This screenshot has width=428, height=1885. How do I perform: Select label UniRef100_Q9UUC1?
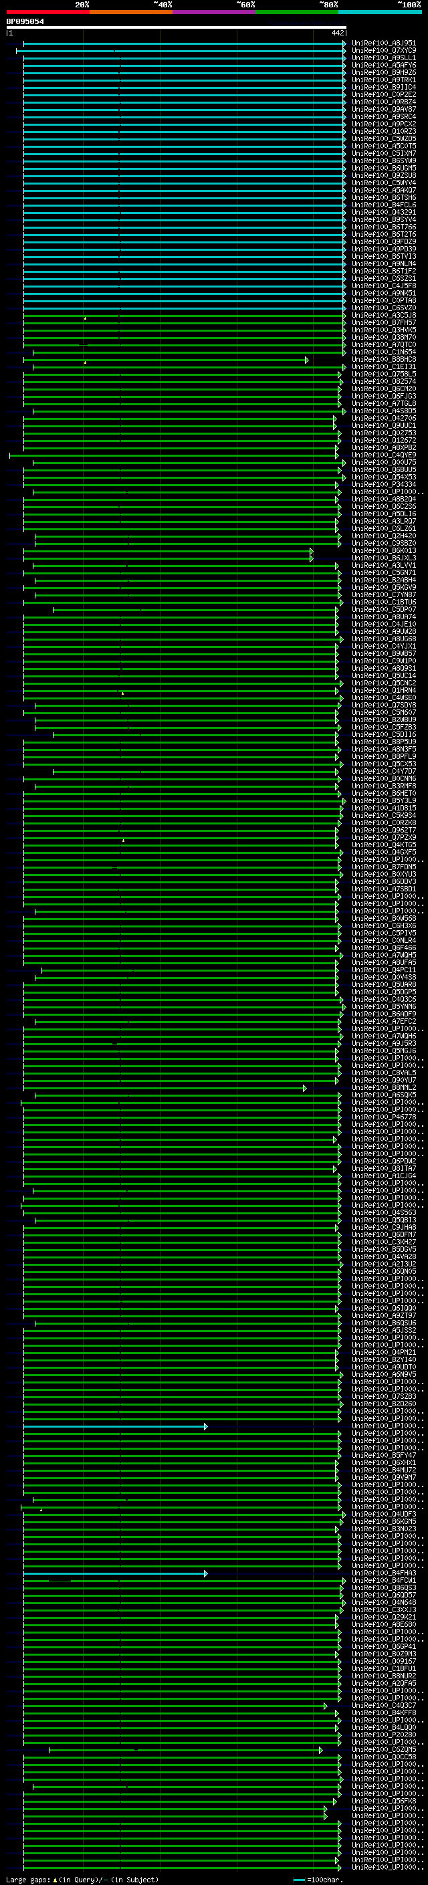(383, 426)
